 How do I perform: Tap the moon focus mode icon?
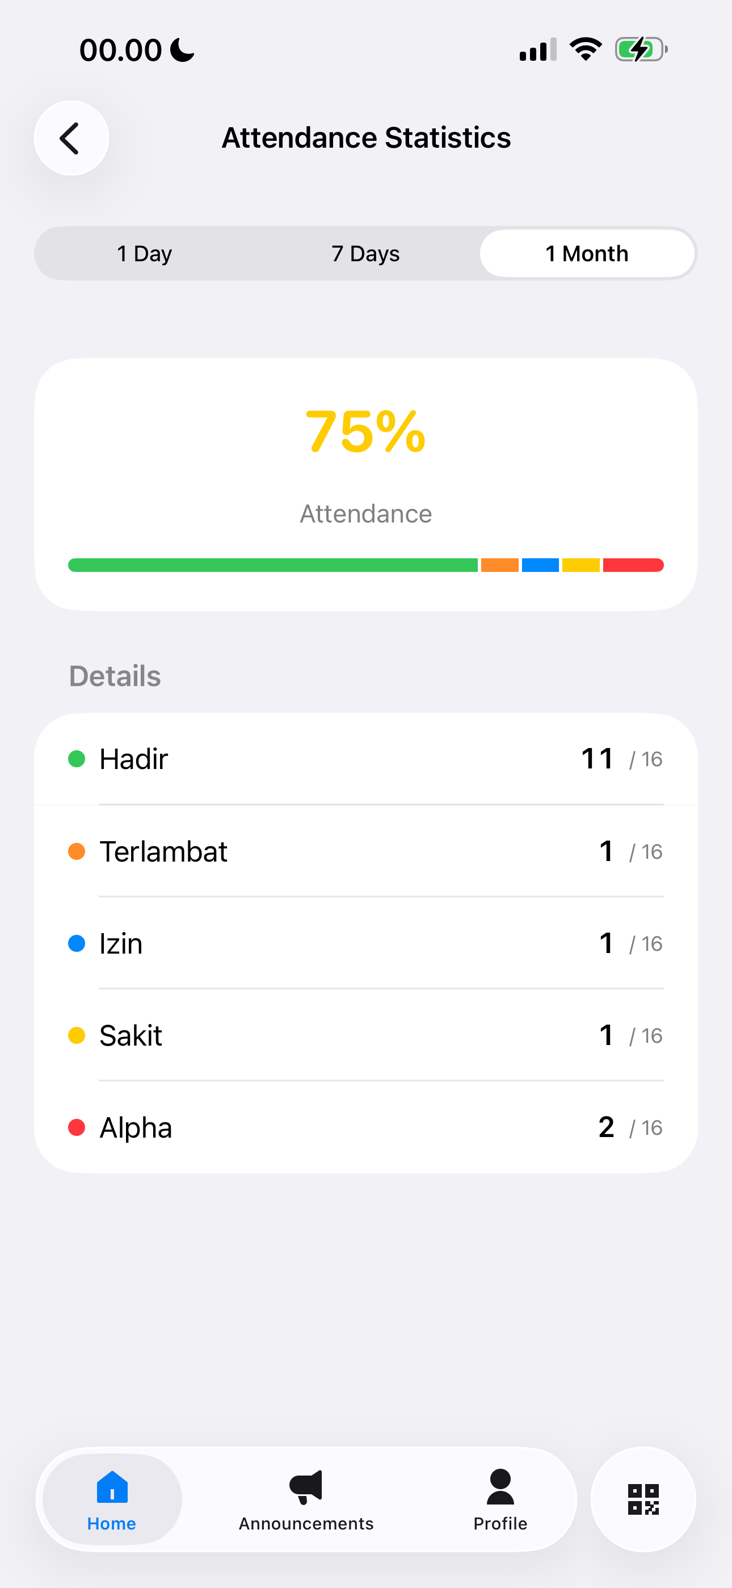coord(182,50)
